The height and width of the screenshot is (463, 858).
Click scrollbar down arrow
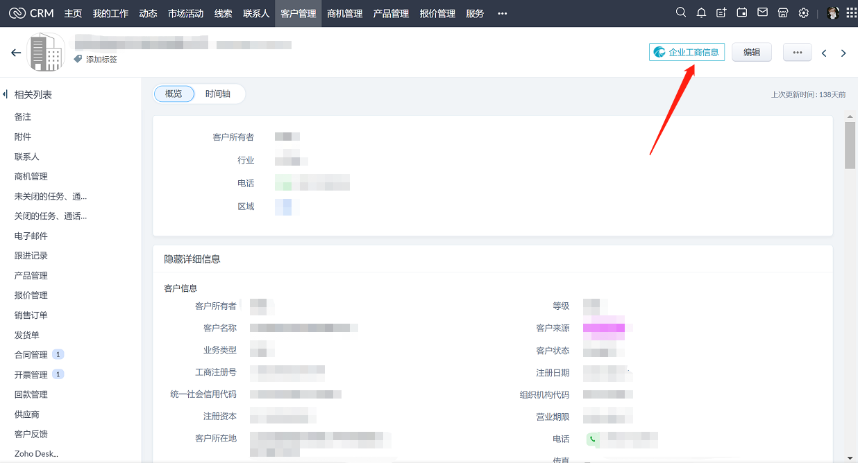click(x=850, y=457)
